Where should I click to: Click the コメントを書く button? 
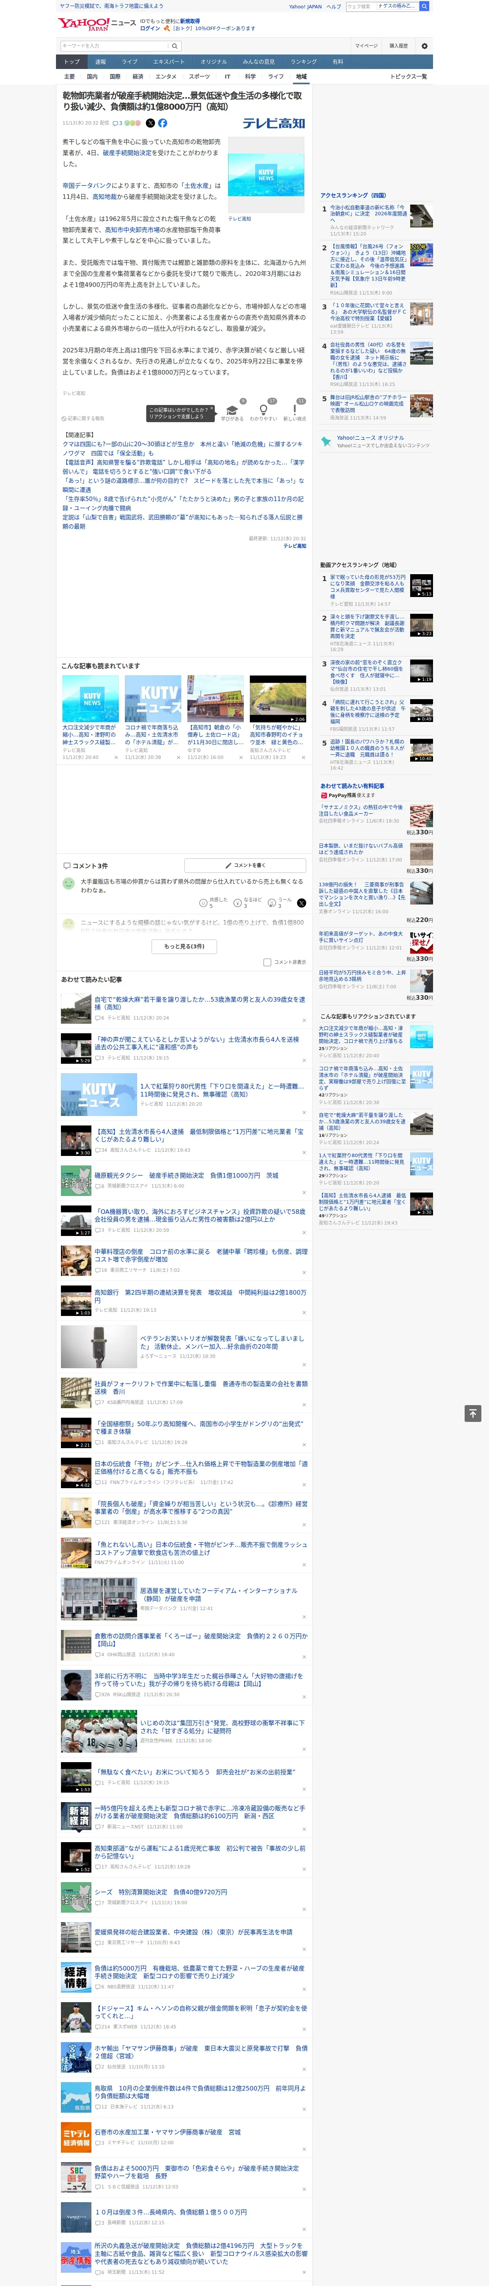(x=244, y=864)
